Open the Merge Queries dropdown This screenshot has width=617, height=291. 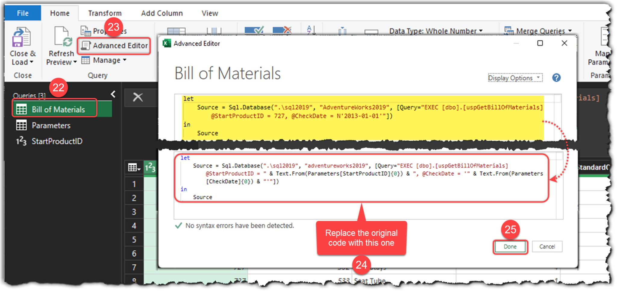tap(538, 31)
